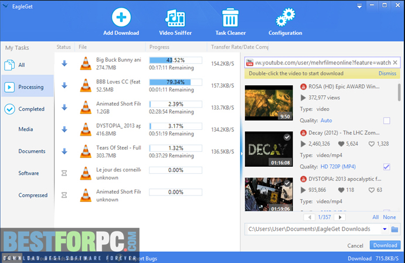This screenshot has width=405, height=263.
Task: Click YouTube icon beside Decay title
Action: coord(303,133)
